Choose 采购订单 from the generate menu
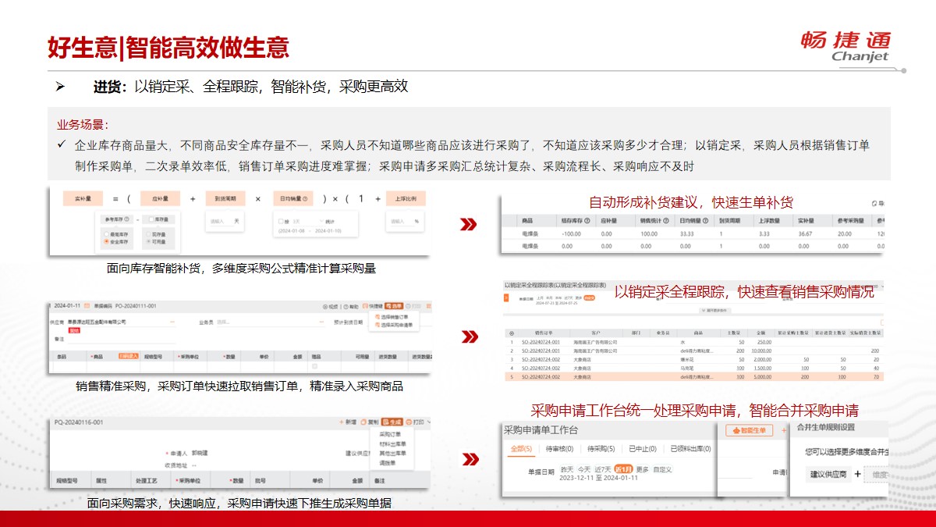The height and width of the screenshot is (527, 936). 390,434
